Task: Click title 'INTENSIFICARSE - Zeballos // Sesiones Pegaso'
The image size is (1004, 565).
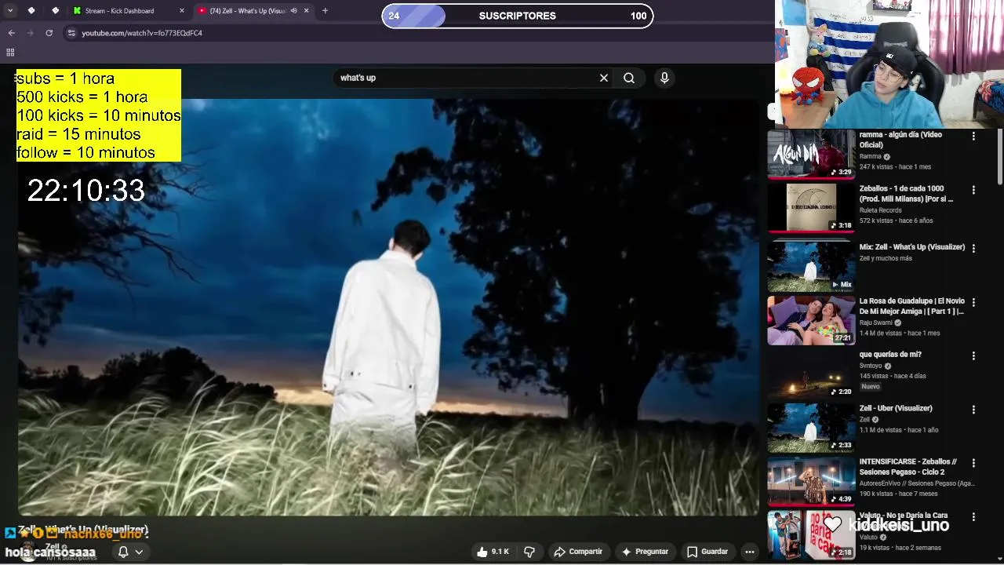Action: [908, 467]
